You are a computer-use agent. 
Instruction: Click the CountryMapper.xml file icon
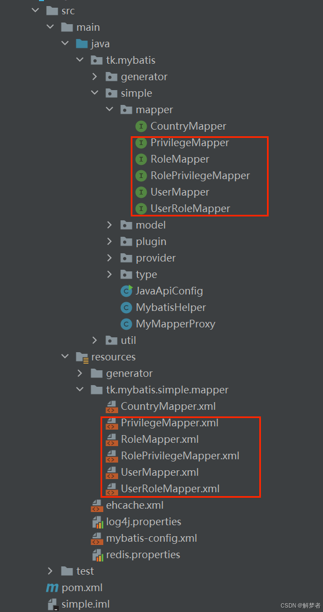click(112, 407)
